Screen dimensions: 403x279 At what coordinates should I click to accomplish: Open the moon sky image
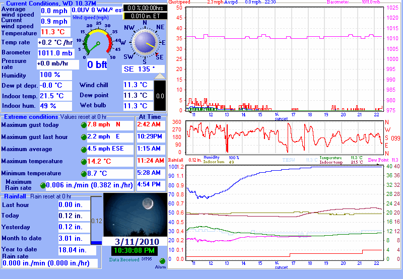(x=135, y=215)
